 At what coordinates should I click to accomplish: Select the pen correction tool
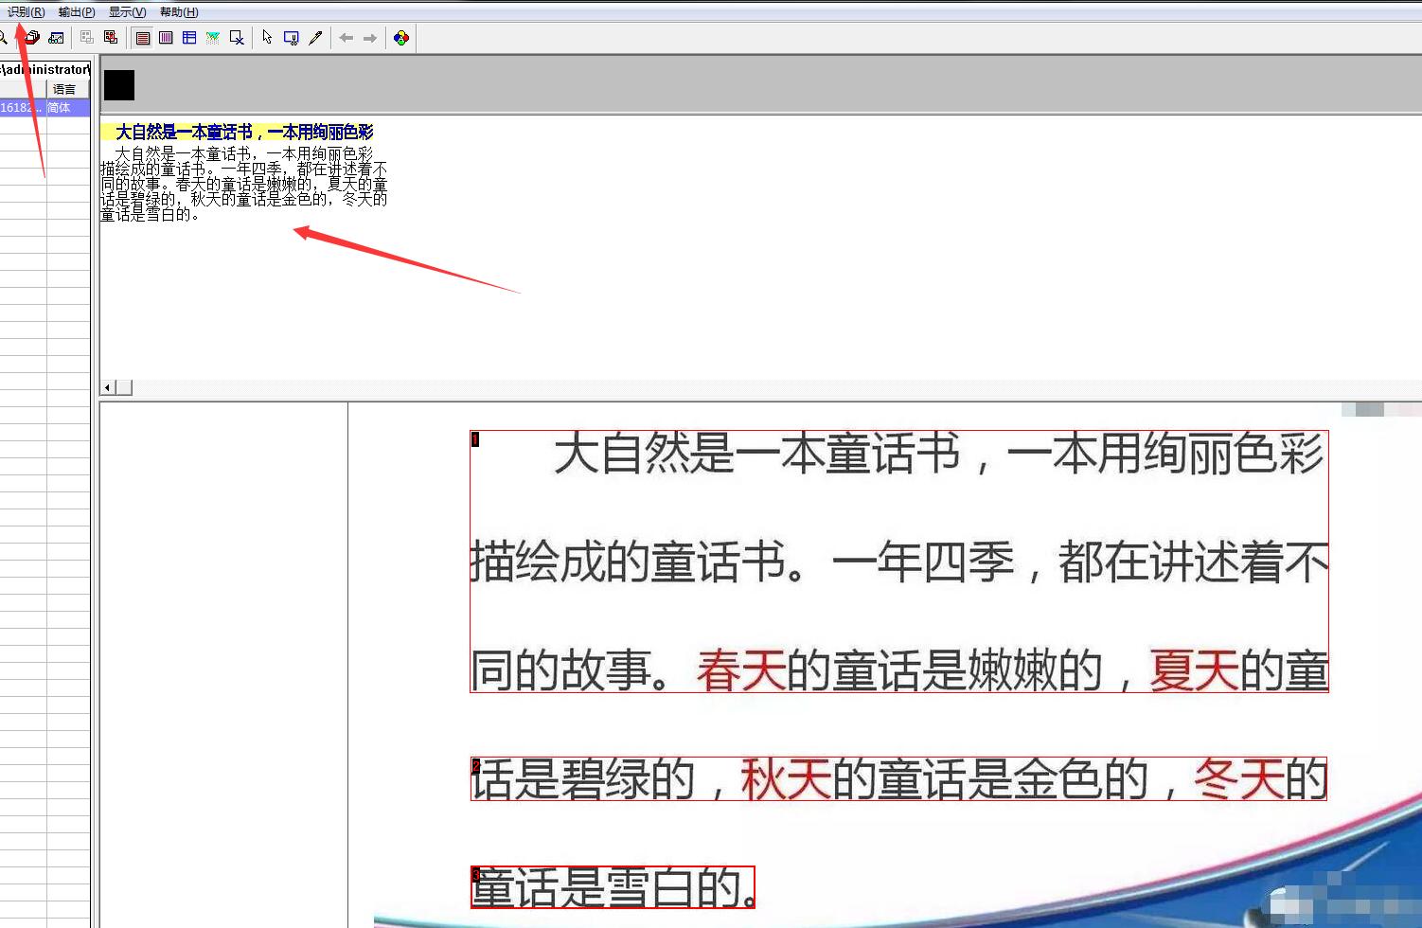click(x=316, y=37)
